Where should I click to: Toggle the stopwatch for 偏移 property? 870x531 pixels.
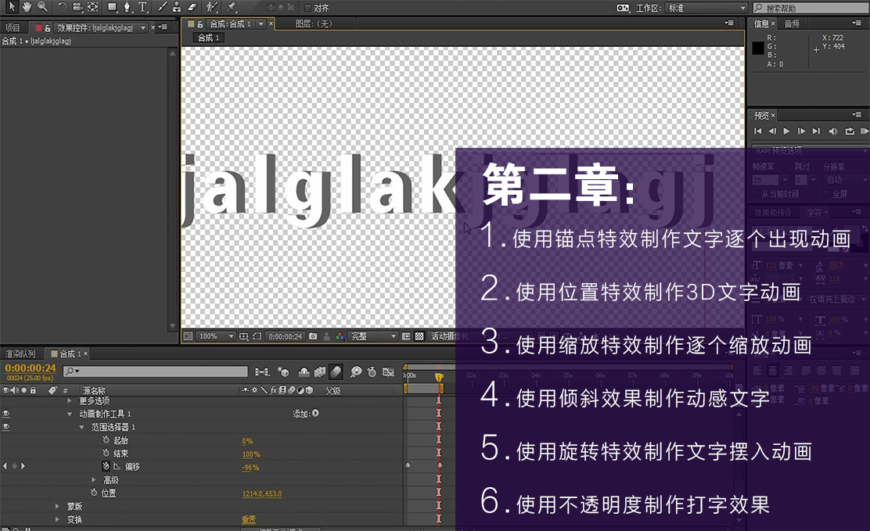[x=106, y=467]
